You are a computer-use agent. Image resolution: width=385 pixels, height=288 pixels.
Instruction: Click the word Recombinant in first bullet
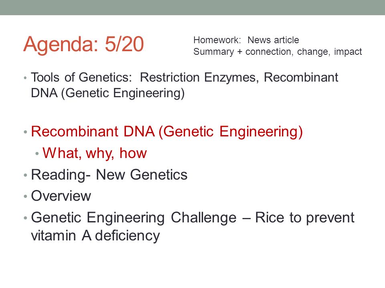(x=301, y=77)
